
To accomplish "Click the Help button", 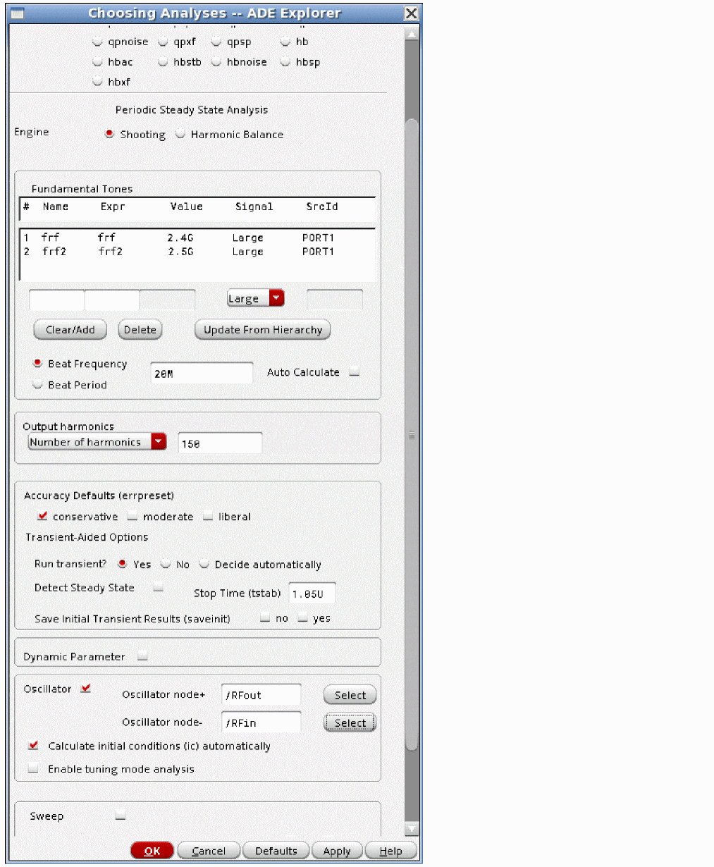I will [x=391, y=851].
